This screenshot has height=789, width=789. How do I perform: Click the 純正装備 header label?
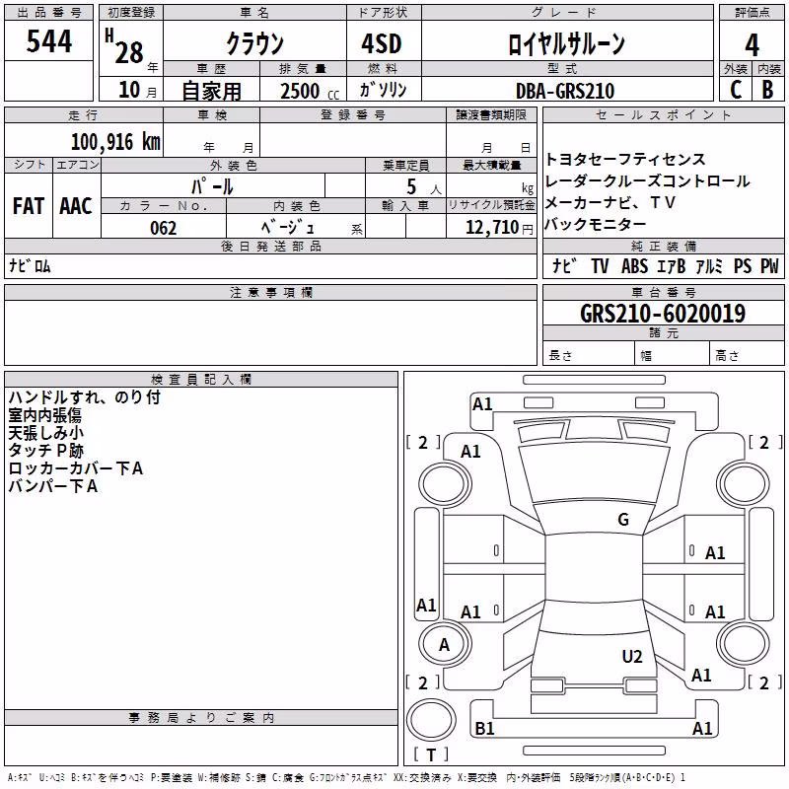[663, 246]
